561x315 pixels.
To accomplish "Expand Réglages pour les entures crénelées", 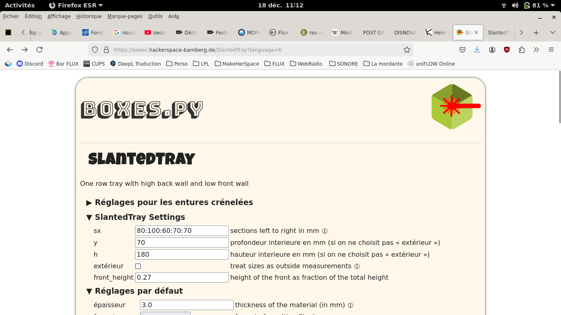I will click(x=171, y=202).
